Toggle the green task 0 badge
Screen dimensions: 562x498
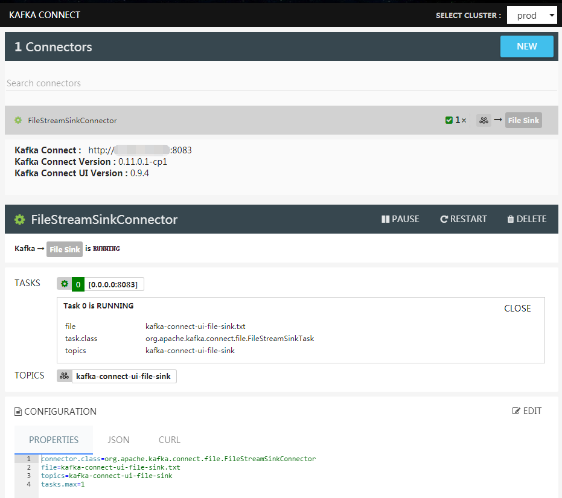tap(78, 284)
